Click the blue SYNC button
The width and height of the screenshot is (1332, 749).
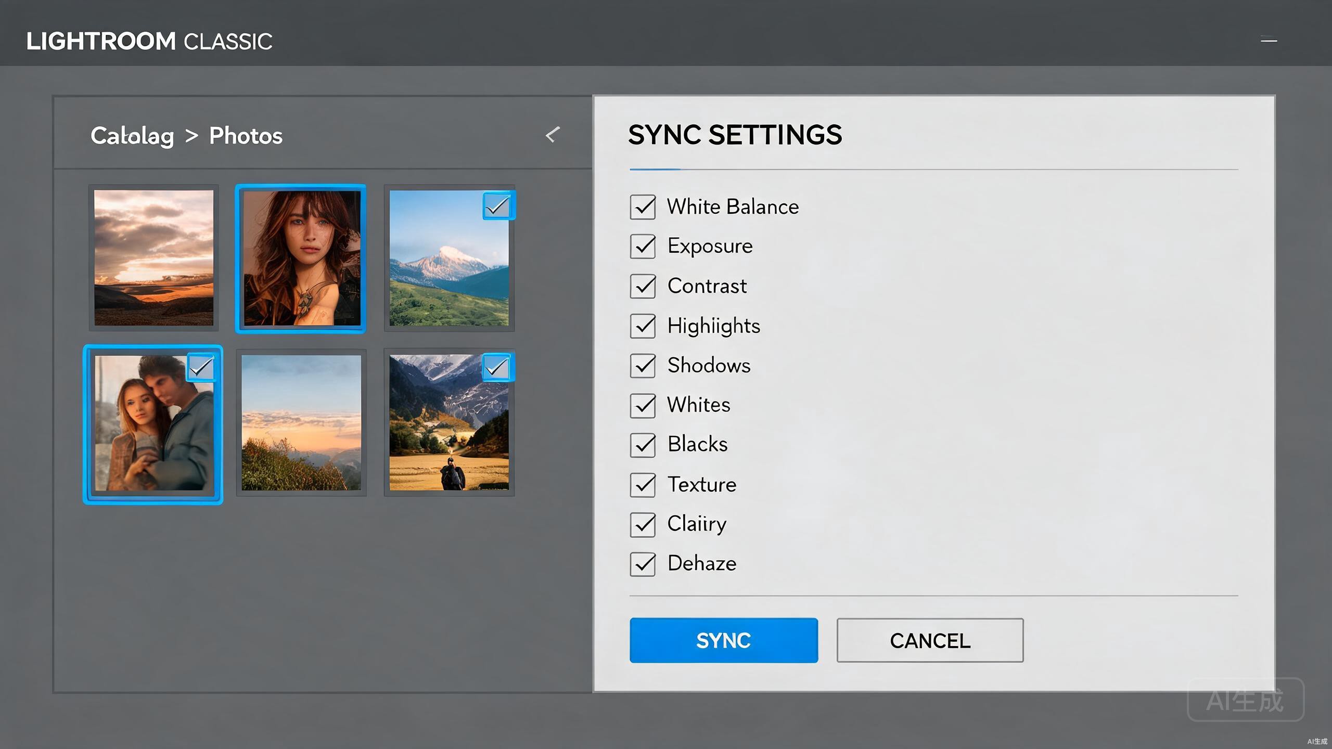[724, 640]
